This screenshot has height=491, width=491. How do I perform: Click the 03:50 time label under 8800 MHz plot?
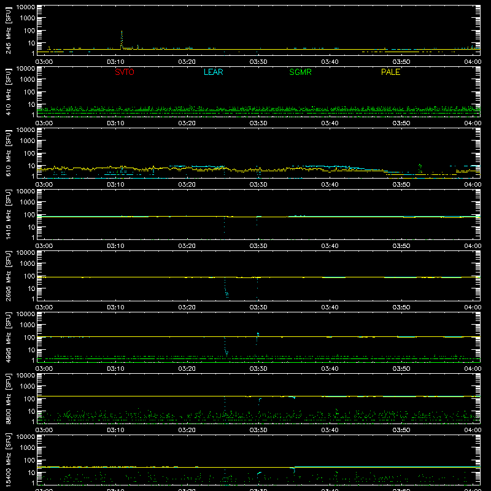click(401, 430)
